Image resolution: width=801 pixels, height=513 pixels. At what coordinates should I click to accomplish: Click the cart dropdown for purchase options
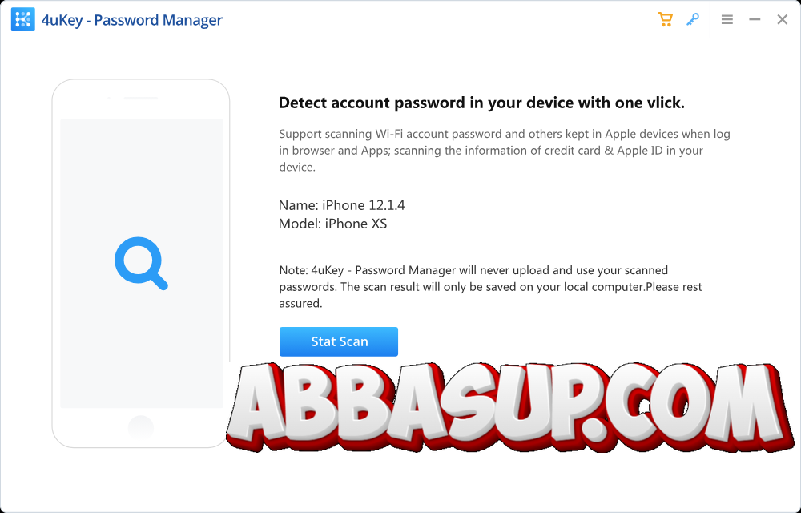point(665,19)
